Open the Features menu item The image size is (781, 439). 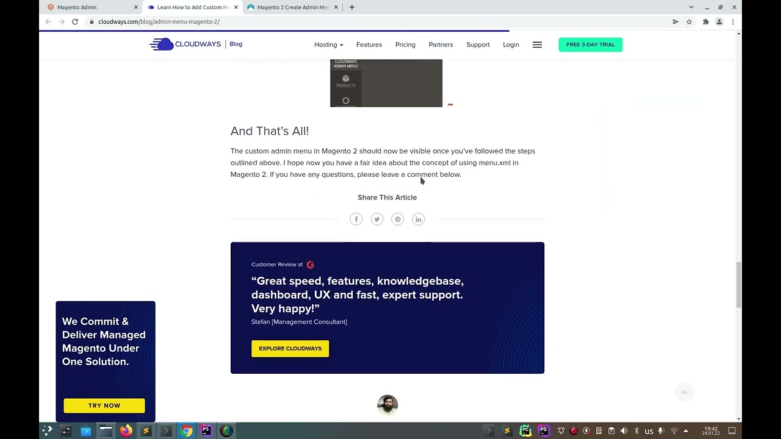pyautogui.click(x=369, y=45)
